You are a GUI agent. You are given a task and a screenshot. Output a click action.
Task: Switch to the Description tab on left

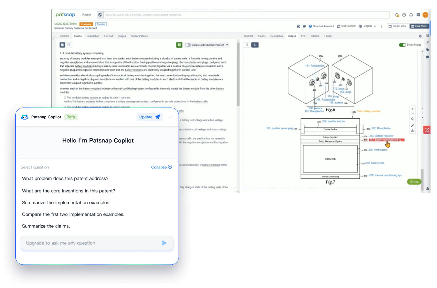click(93, 36)
